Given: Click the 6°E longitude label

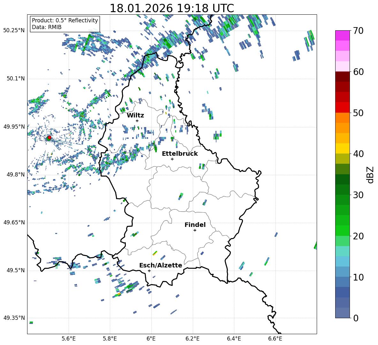Looking at the screenshot, I should [151, 339].
